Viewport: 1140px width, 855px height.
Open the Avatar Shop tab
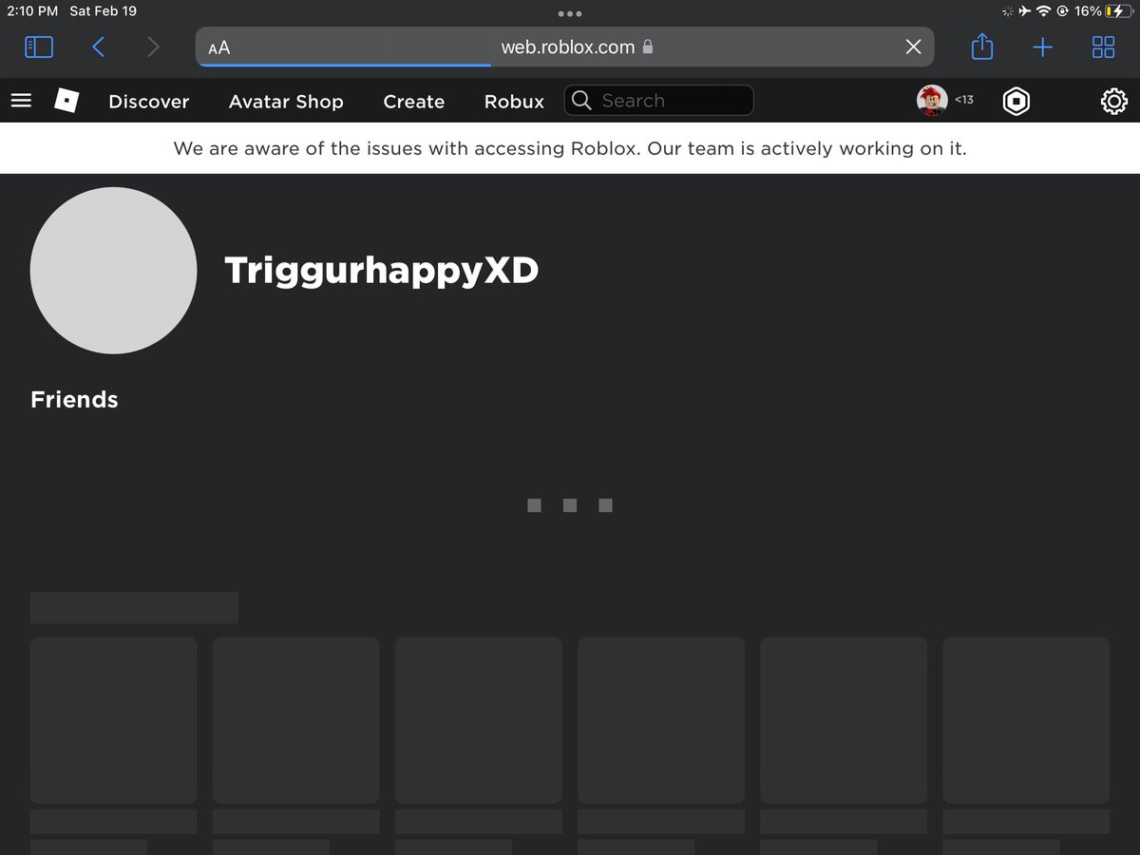(286, 102)
